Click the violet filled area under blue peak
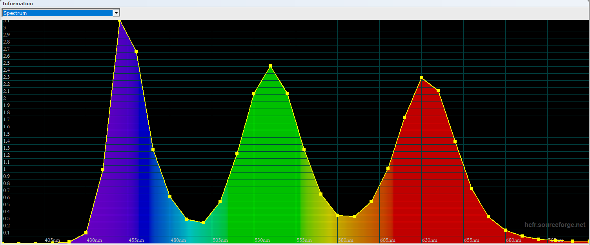The width and height of the screenshot is (590, 245). (118, 157)
